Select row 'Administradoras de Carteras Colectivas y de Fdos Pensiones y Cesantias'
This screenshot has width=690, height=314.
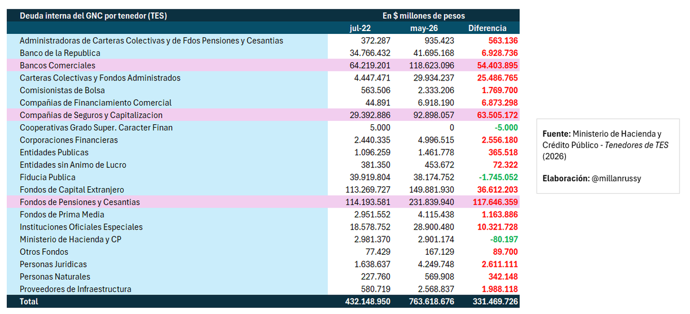263,41
